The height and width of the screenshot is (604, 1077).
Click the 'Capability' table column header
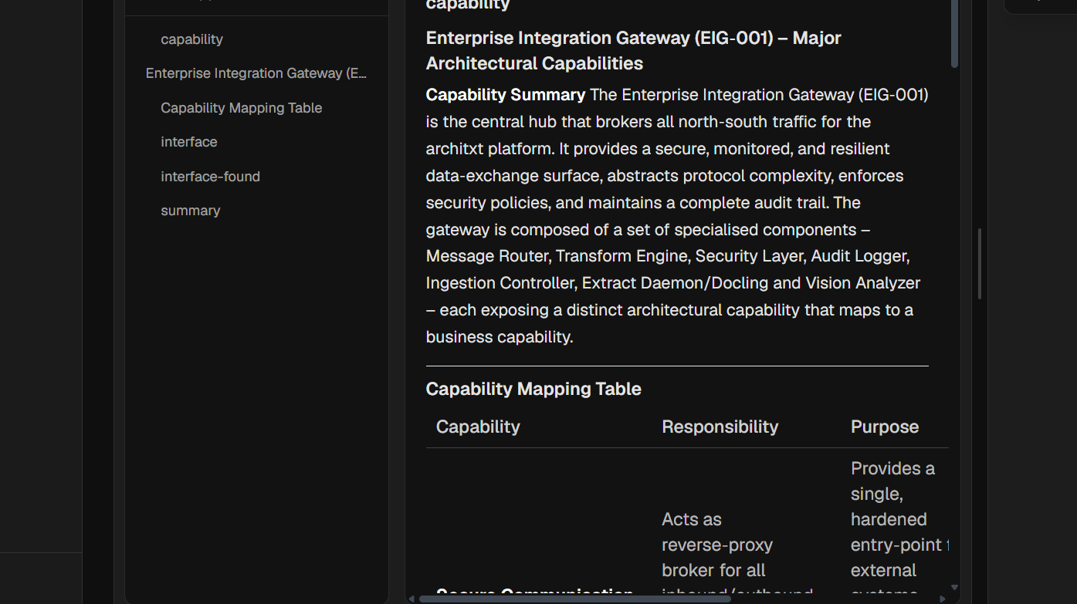click(478, 427)
